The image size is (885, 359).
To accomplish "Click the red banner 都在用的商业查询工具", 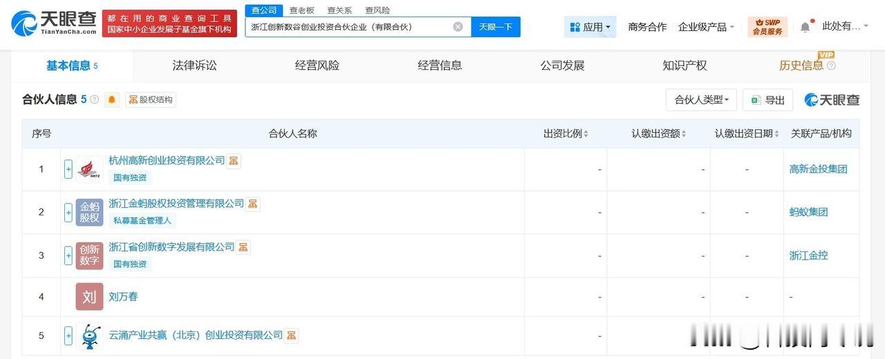I will [168, 23].
